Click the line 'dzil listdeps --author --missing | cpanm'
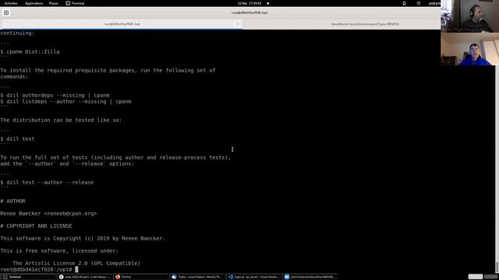The image size is (499, 280). tap(69, 102)
